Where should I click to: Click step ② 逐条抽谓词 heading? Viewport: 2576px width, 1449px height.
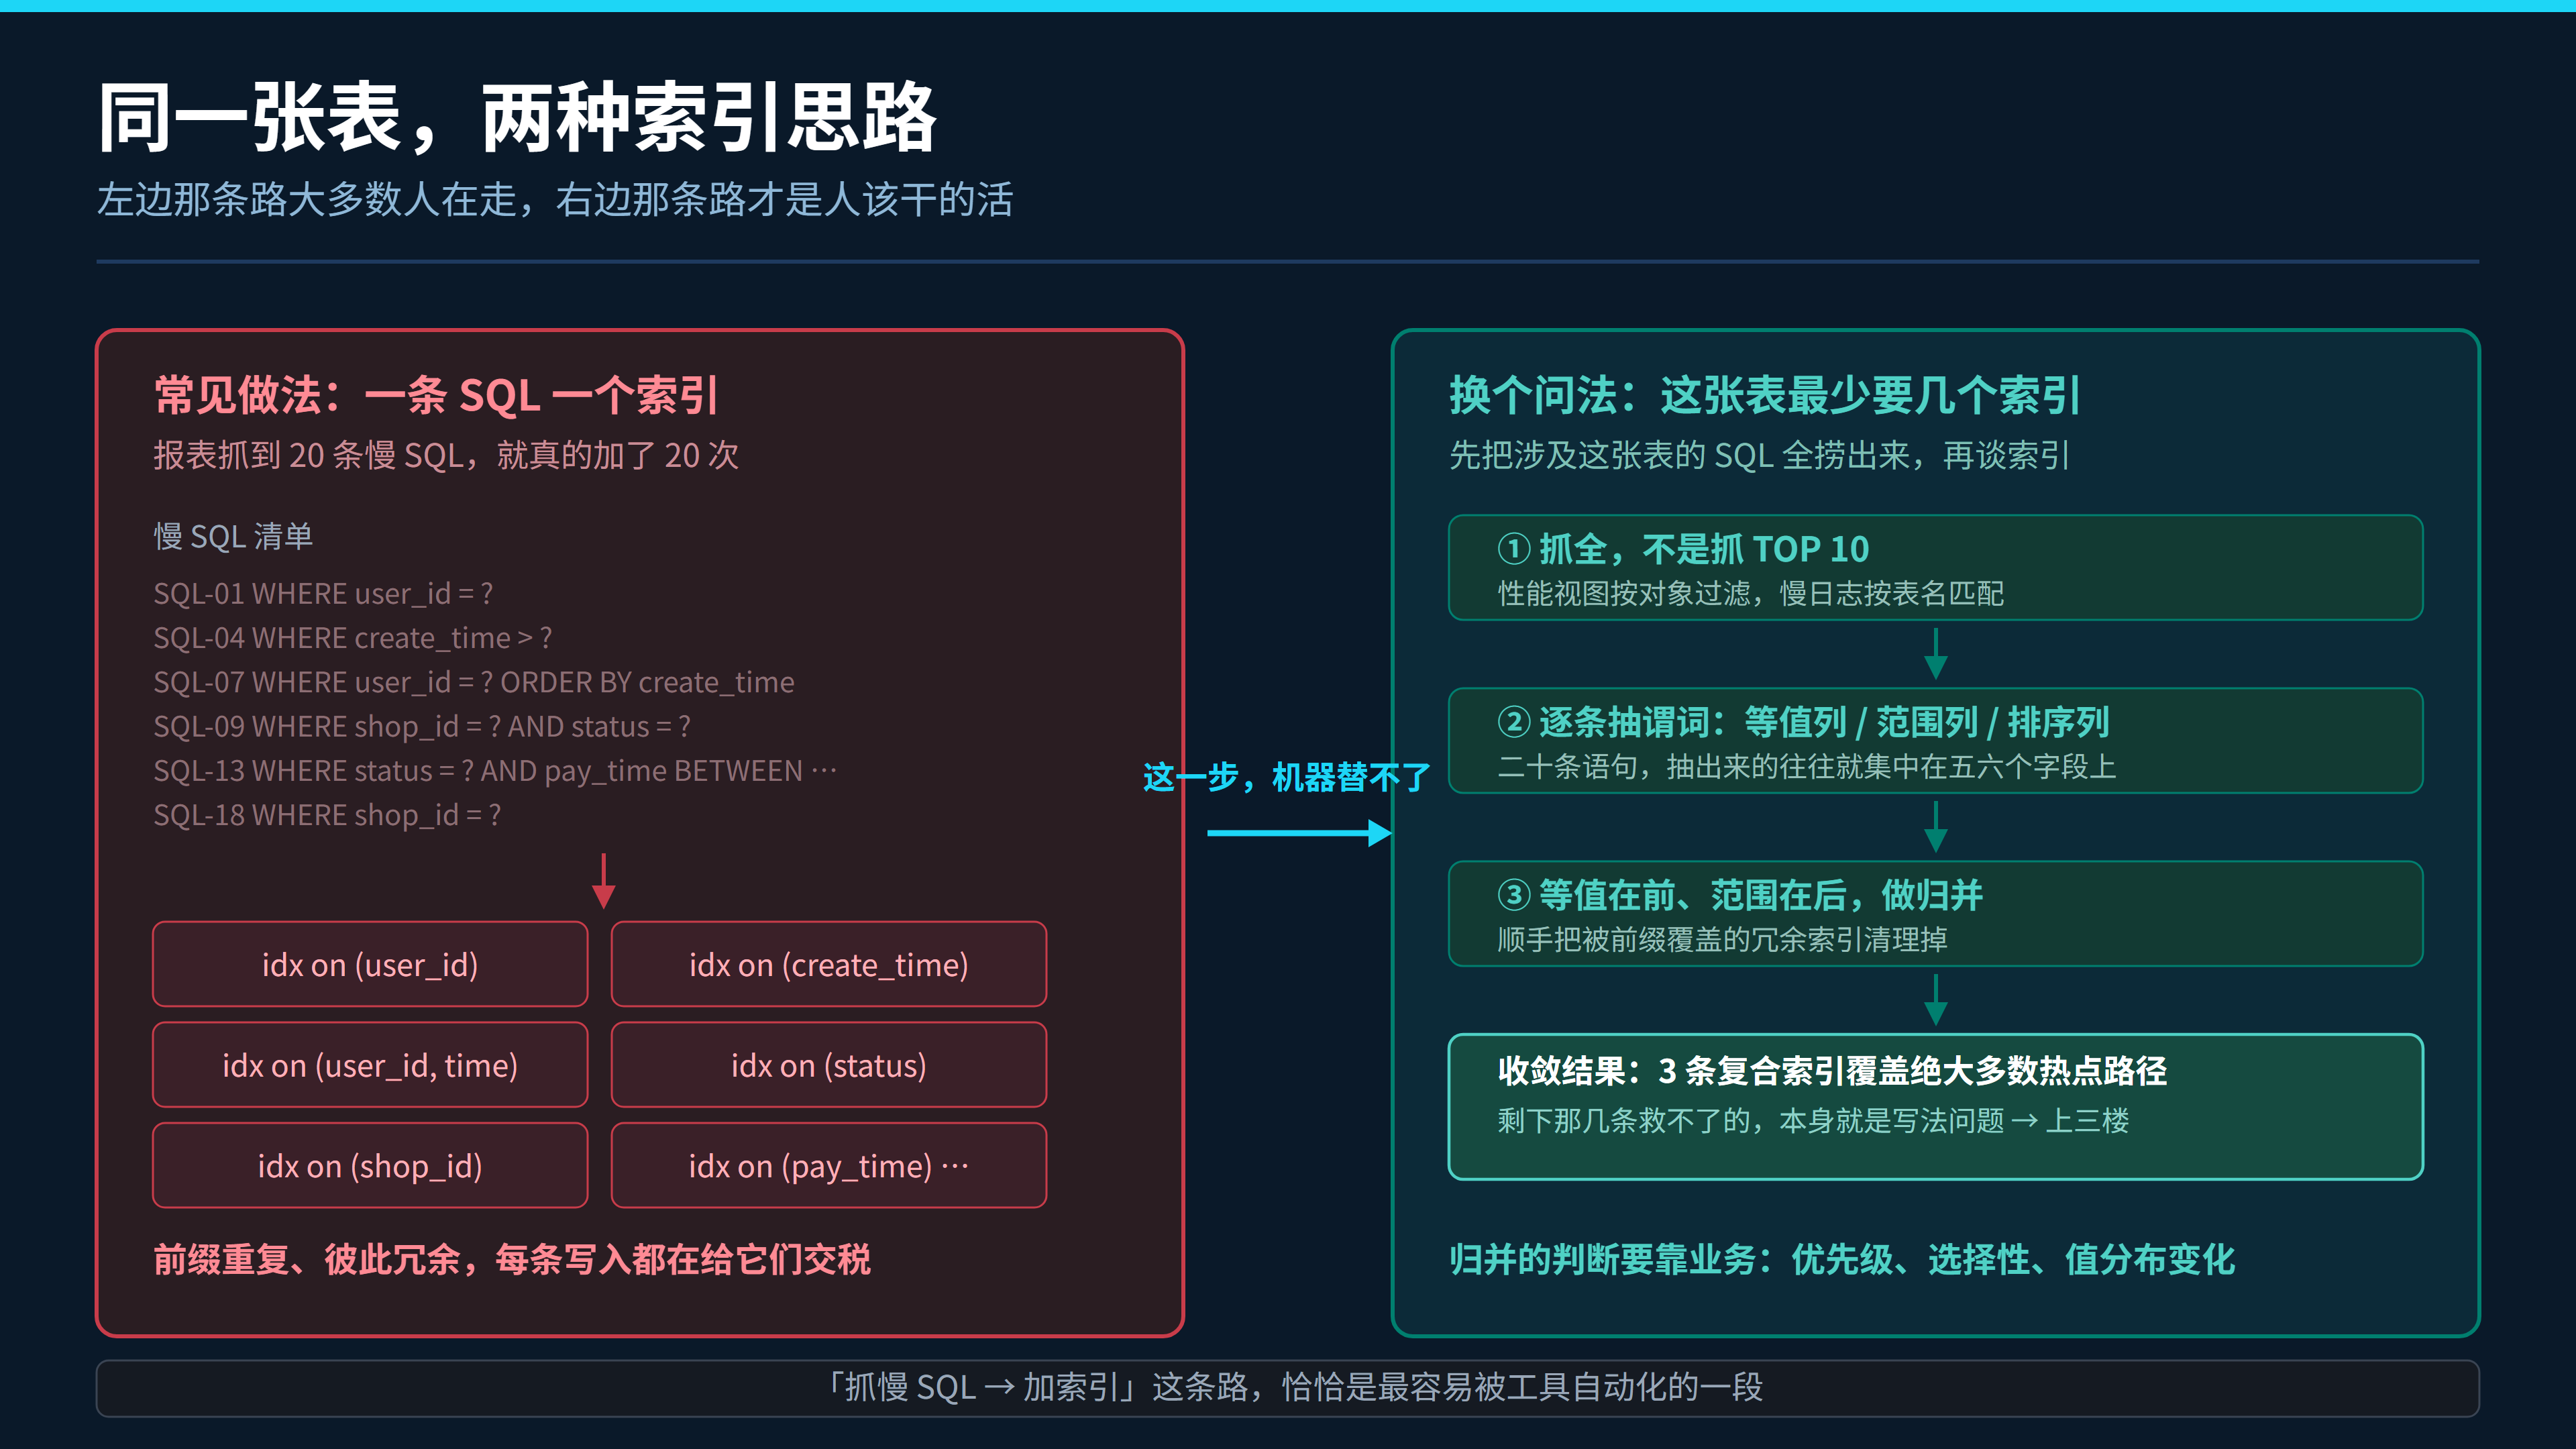(1803, 722)
